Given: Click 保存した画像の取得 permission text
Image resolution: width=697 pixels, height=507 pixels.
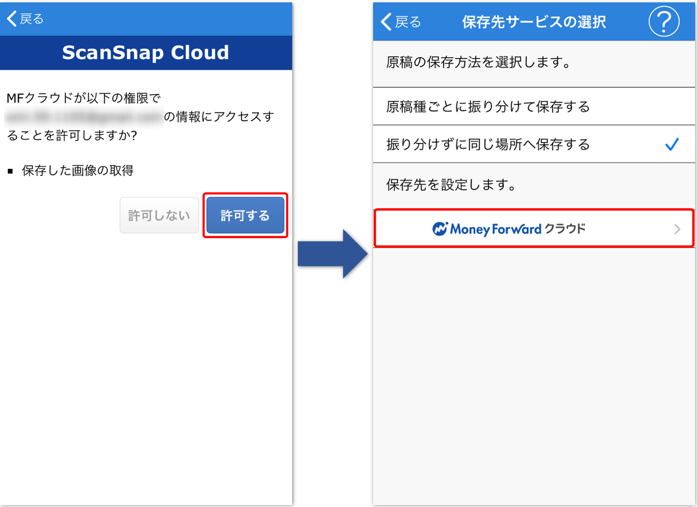Looking at the screenshot, I should click(78, 170).
